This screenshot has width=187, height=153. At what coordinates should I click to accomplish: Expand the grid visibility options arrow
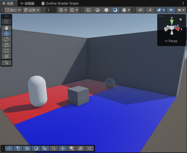(66, 10)
